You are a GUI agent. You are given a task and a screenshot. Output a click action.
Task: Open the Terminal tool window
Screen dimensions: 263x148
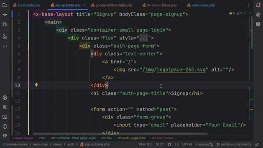(5, 117)
